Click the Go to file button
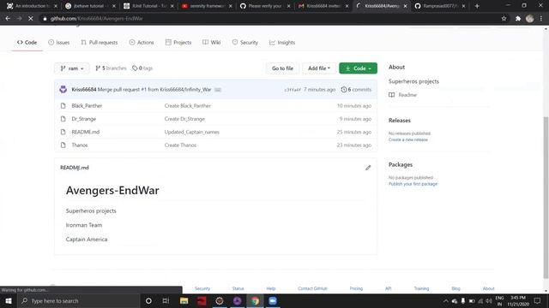 coord(282,68)
